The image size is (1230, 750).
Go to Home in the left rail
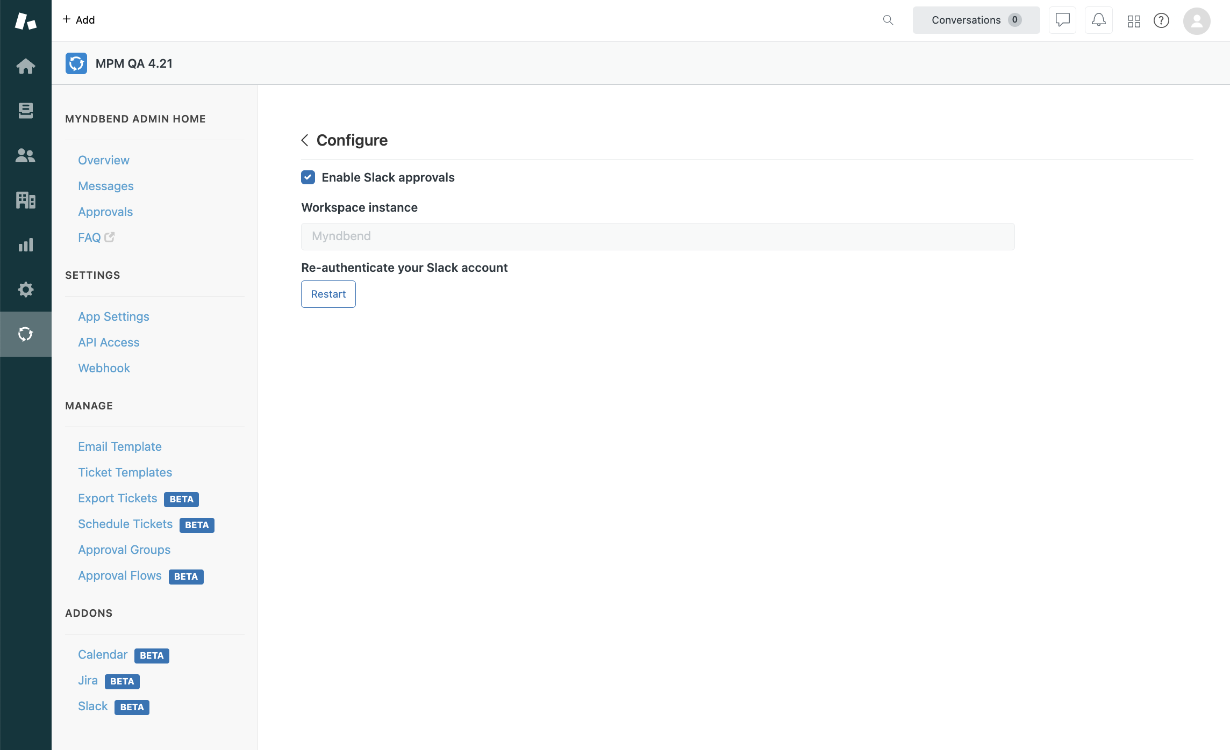(x=25, y=66)
